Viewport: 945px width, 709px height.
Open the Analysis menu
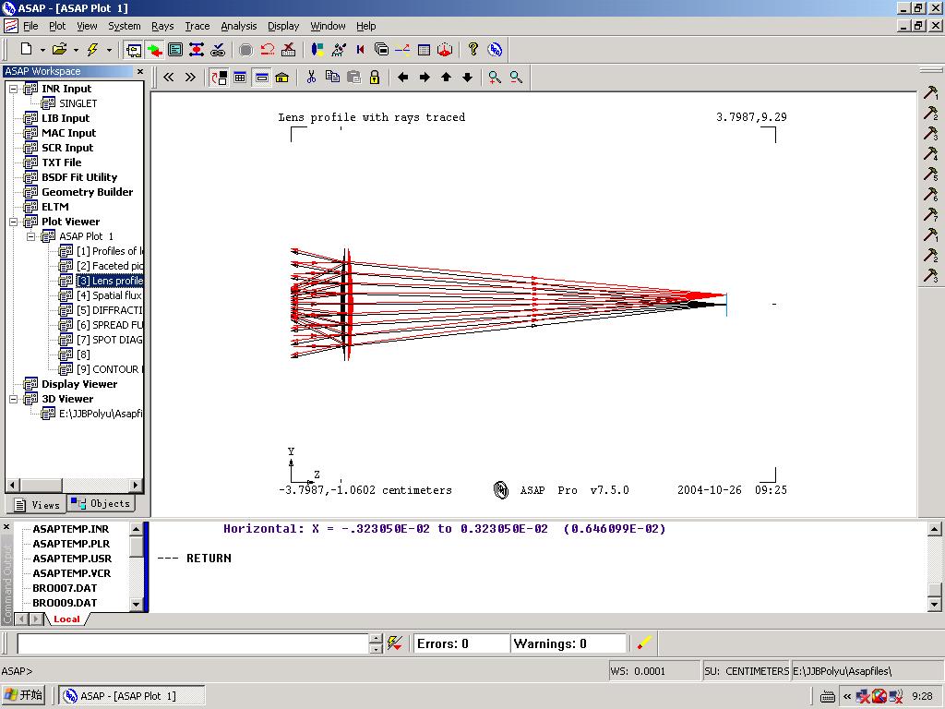tap(239, 26)
